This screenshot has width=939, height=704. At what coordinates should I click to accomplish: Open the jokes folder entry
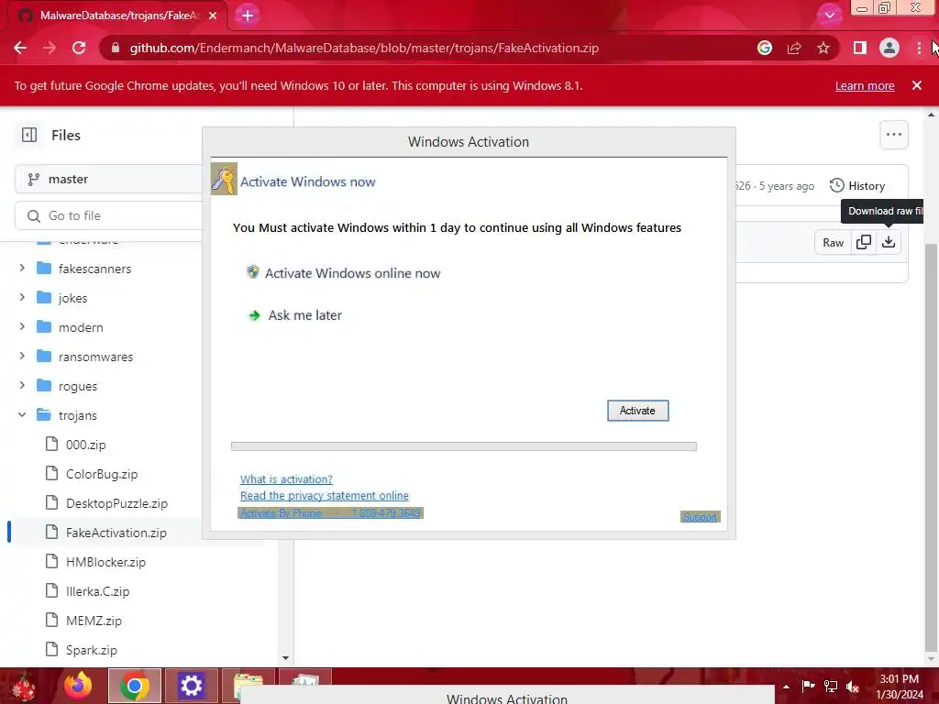point(72,298)
